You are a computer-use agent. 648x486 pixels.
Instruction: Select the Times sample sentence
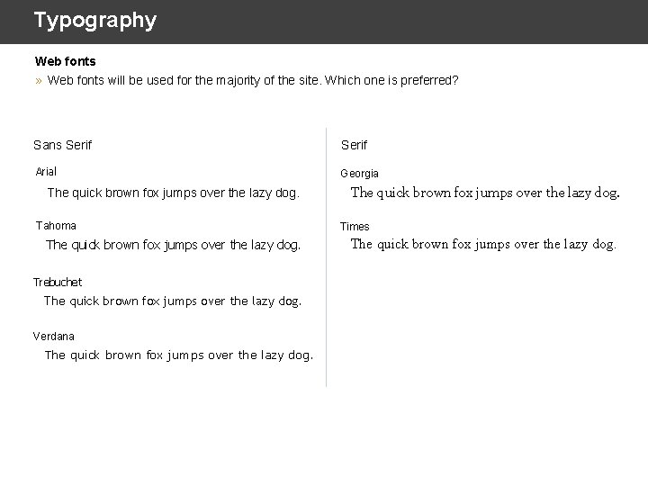[x=483, y=244]
